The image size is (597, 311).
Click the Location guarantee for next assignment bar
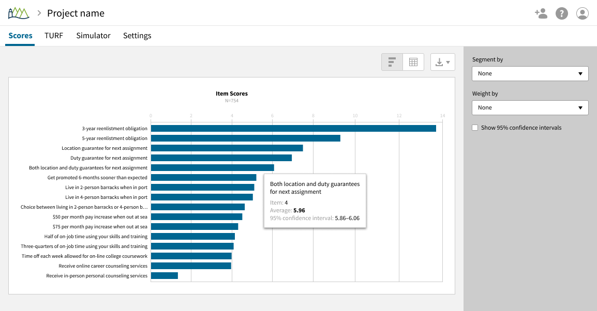pyautogui.click(x=227, y=148)
